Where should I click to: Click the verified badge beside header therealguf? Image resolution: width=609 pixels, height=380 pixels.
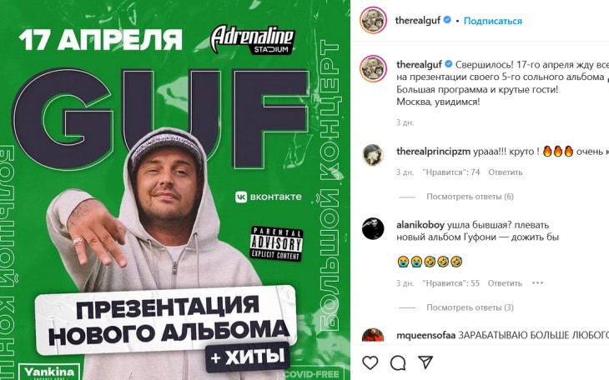(447, 20)
